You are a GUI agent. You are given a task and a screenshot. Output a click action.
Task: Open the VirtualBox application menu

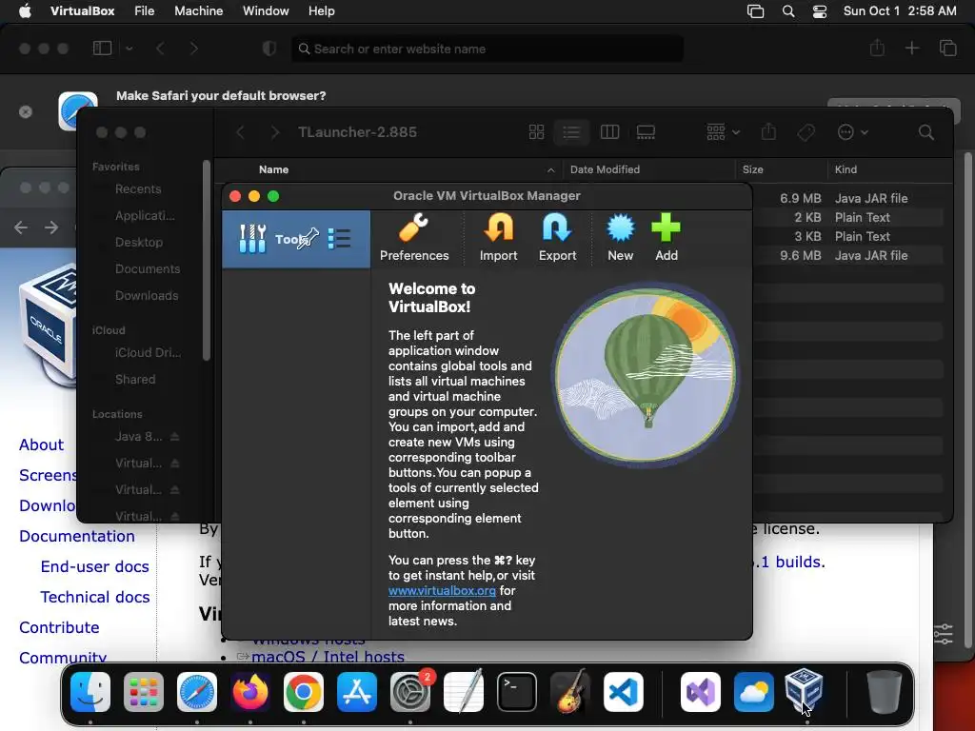click(x=82, y=11)
